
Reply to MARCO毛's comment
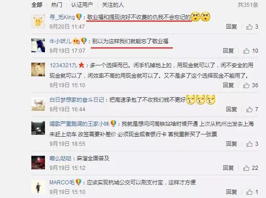(232, 192)
